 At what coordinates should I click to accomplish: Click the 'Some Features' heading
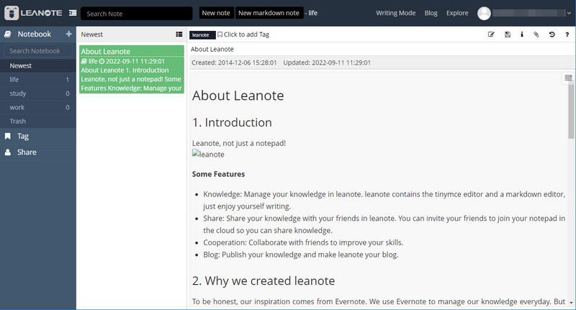(218, 174)
